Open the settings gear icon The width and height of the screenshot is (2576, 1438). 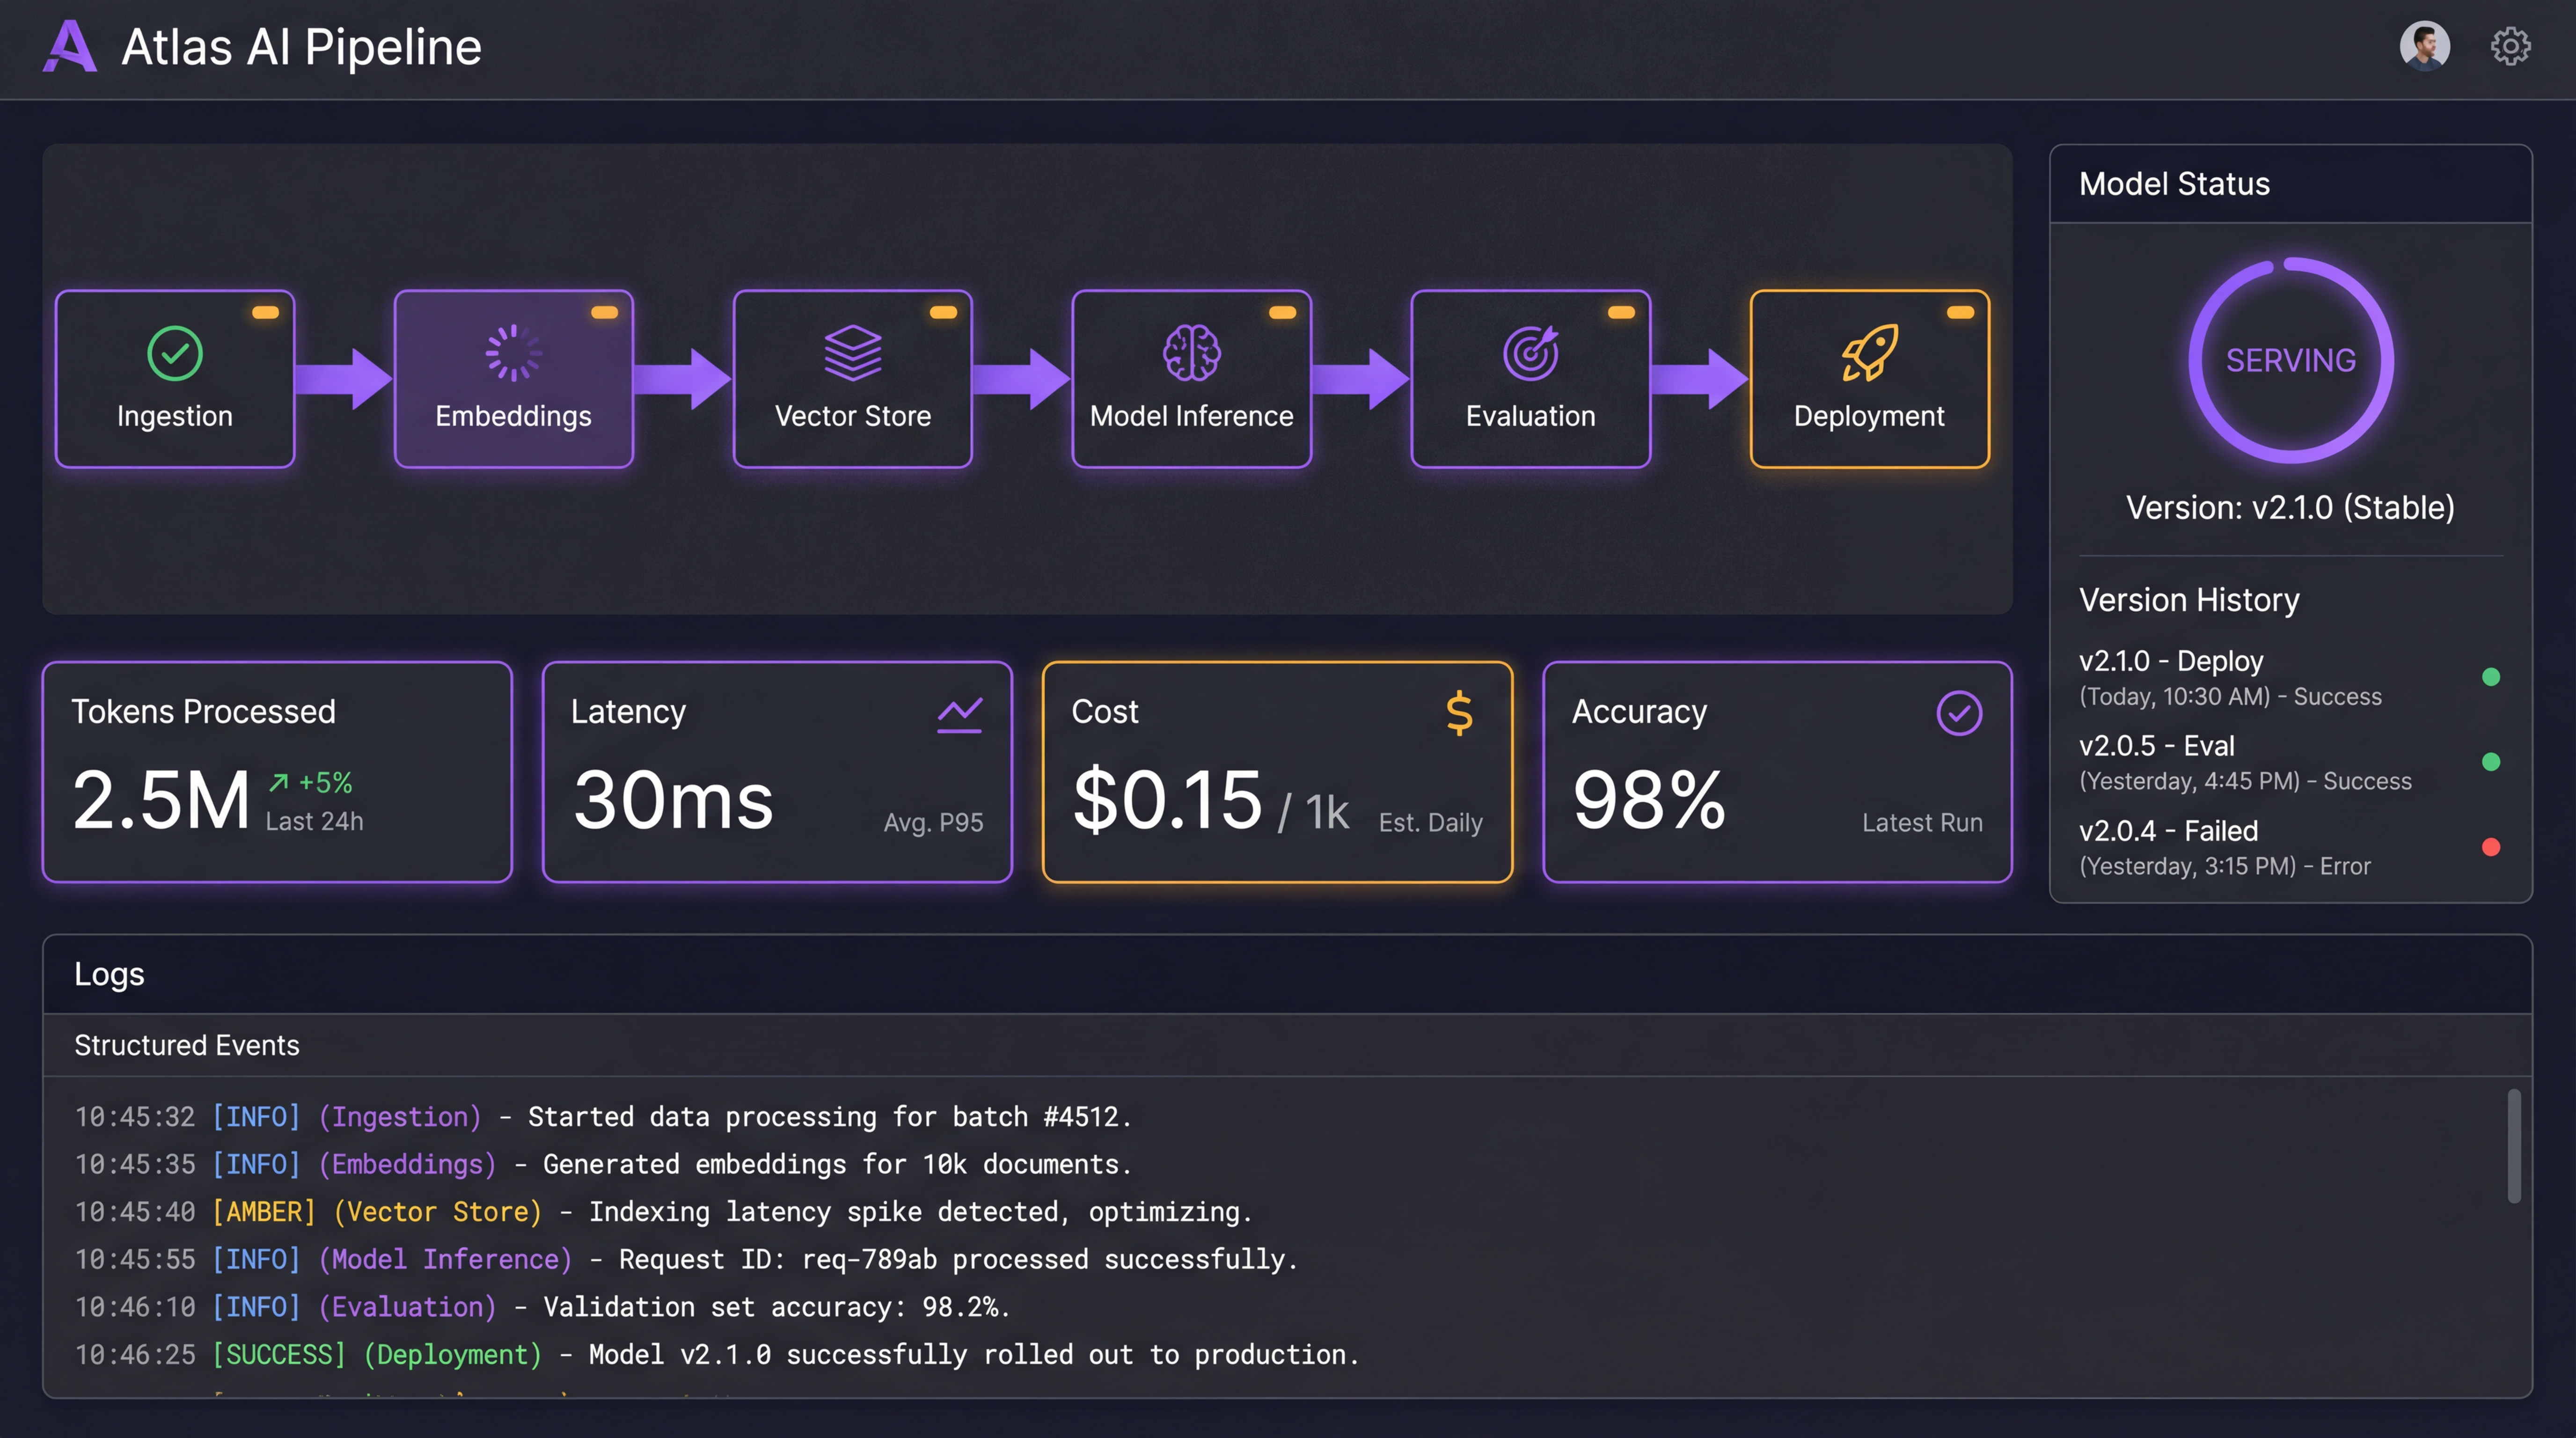(x=2509, y=46)
